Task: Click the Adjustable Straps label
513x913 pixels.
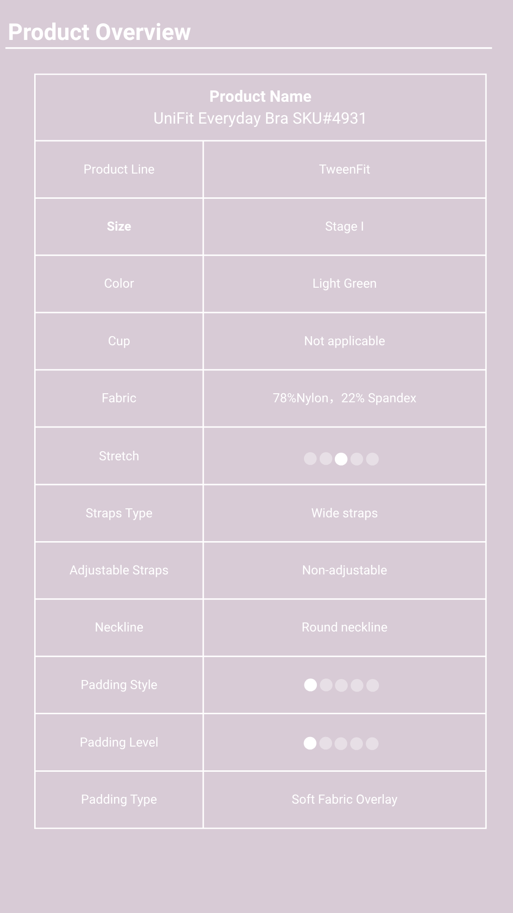Action: (x=119, y=570)
